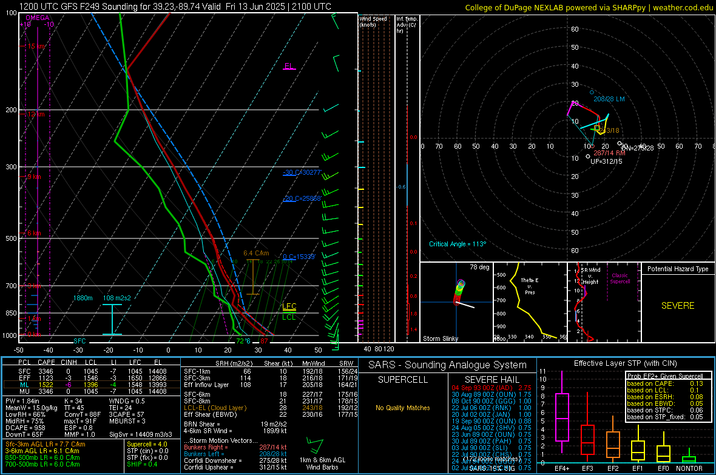
Task: Click the Theta-E v. Pres label
Action: pyautogui.click(x=530, y=286)
